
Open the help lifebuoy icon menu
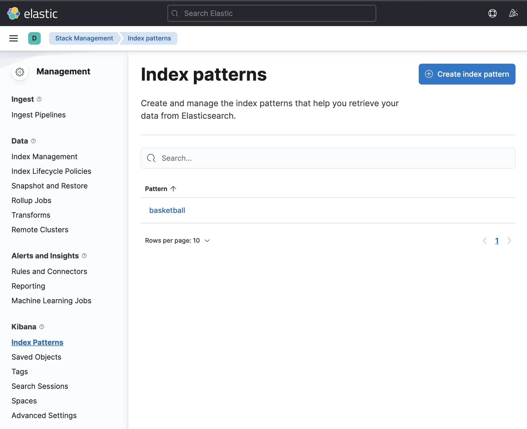click(x=492, y=13)
